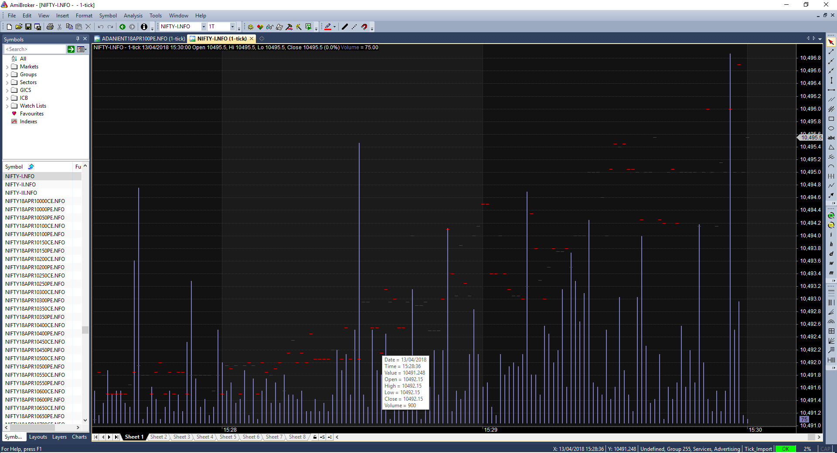The height and width of the screenshot is (453, 837).
Task: Click the New document icon
Action: 9,27
